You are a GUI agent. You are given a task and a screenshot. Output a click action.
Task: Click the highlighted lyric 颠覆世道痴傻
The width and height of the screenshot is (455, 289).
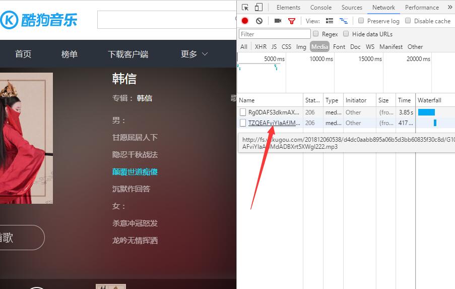(x=135, y=171)
